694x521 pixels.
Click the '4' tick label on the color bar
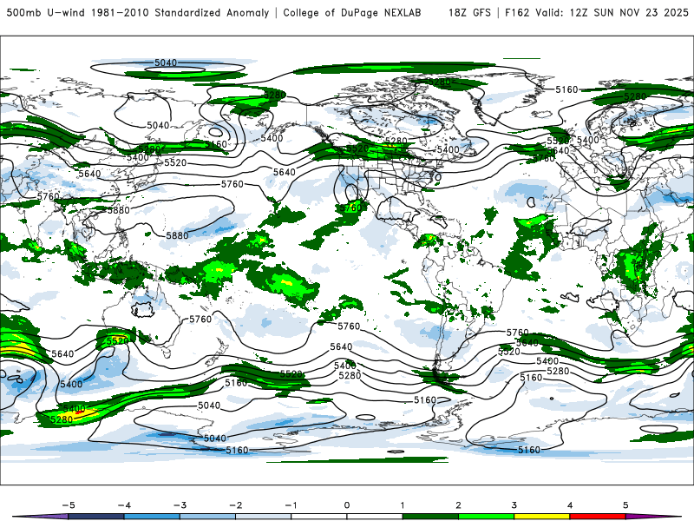(x=570, y=505)
